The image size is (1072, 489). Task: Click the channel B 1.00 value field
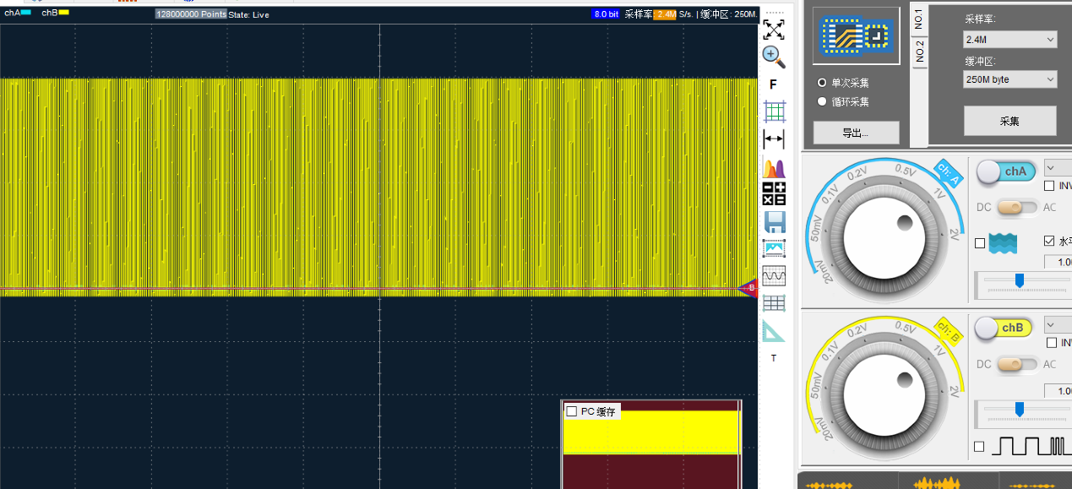[1058, 391]
